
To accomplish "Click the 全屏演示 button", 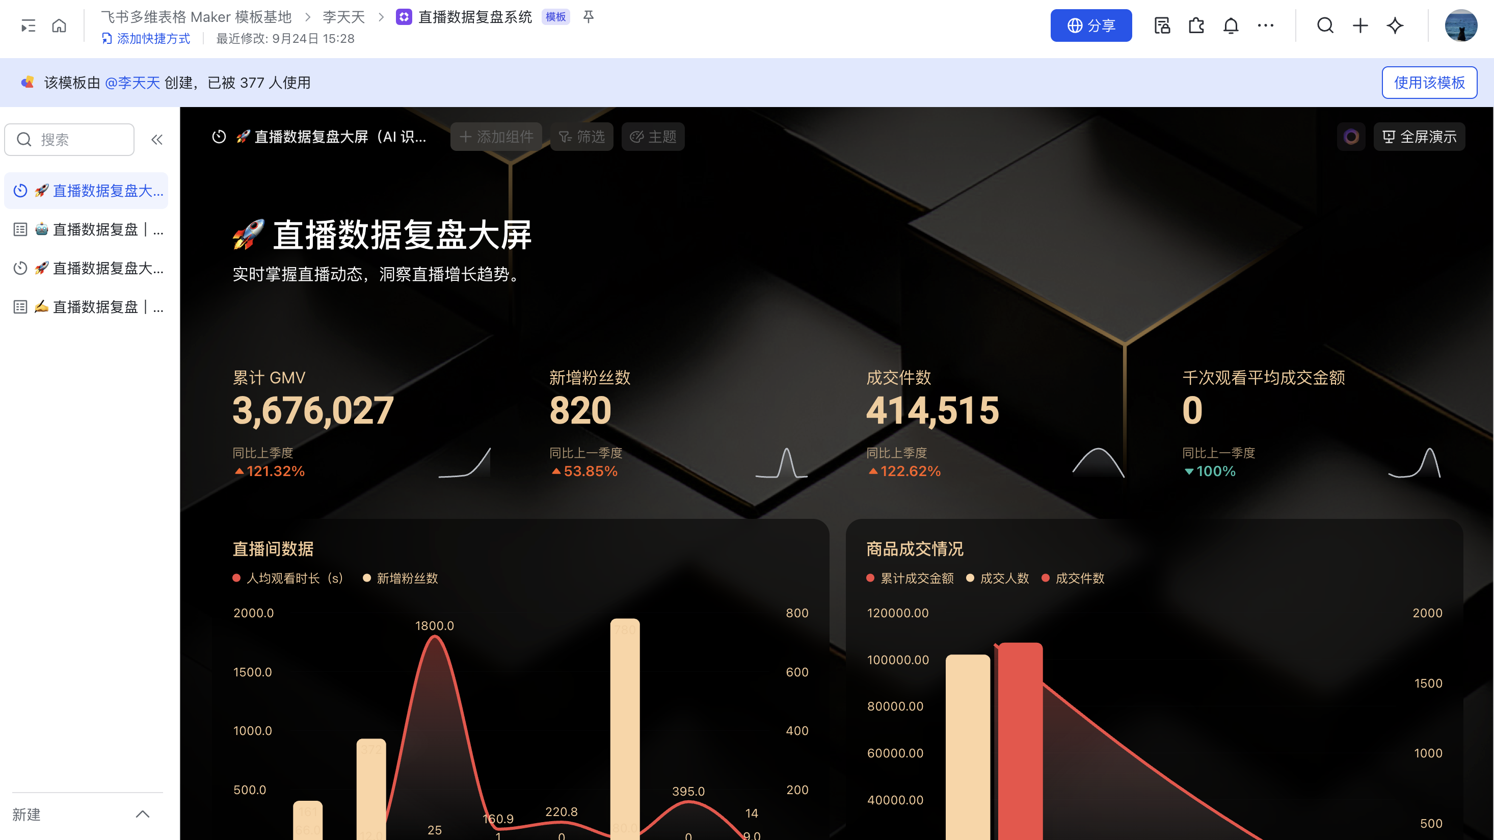I will click(1419, 137).
